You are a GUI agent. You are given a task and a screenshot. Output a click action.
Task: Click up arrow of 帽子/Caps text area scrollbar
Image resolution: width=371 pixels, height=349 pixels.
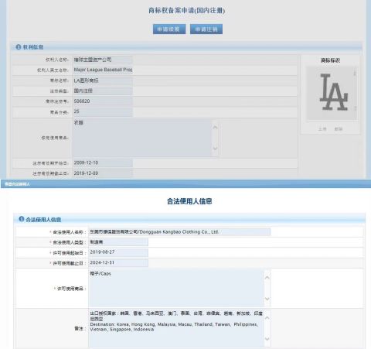coord(267,278)
